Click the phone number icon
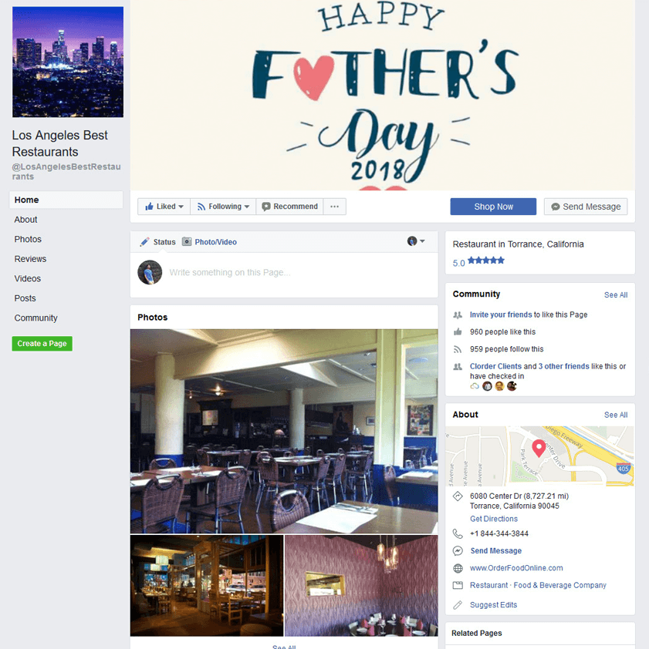The image size is (649, 649). tap(458, 533)
